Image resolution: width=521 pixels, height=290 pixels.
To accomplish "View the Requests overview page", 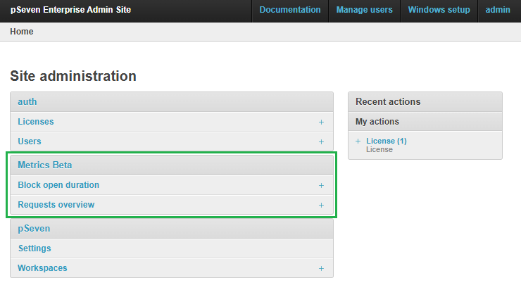I will [x=56, y=205].
